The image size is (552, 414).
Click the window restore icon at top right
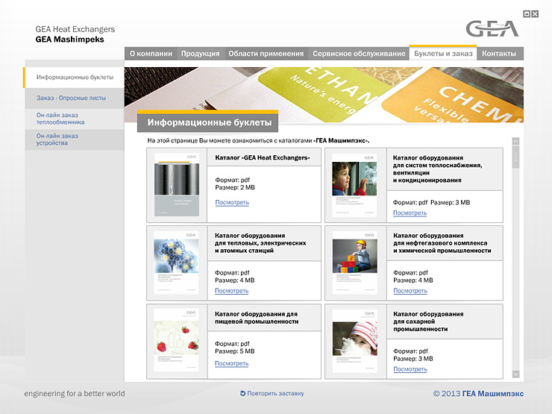(x=526, y=13)
